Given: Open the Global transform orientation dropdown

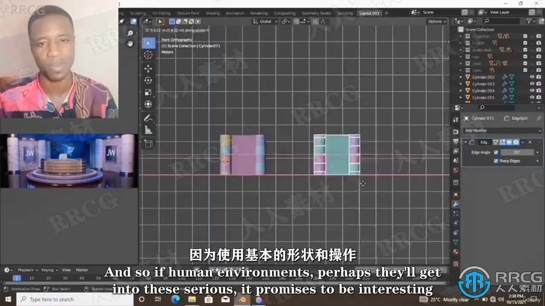Looking at the screenshot, I should click(265, 21).
